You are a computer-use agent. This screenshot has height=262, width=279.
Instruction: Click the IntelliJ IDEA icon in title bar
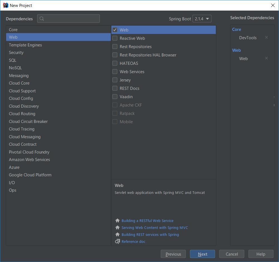click(x=6, y=5)
